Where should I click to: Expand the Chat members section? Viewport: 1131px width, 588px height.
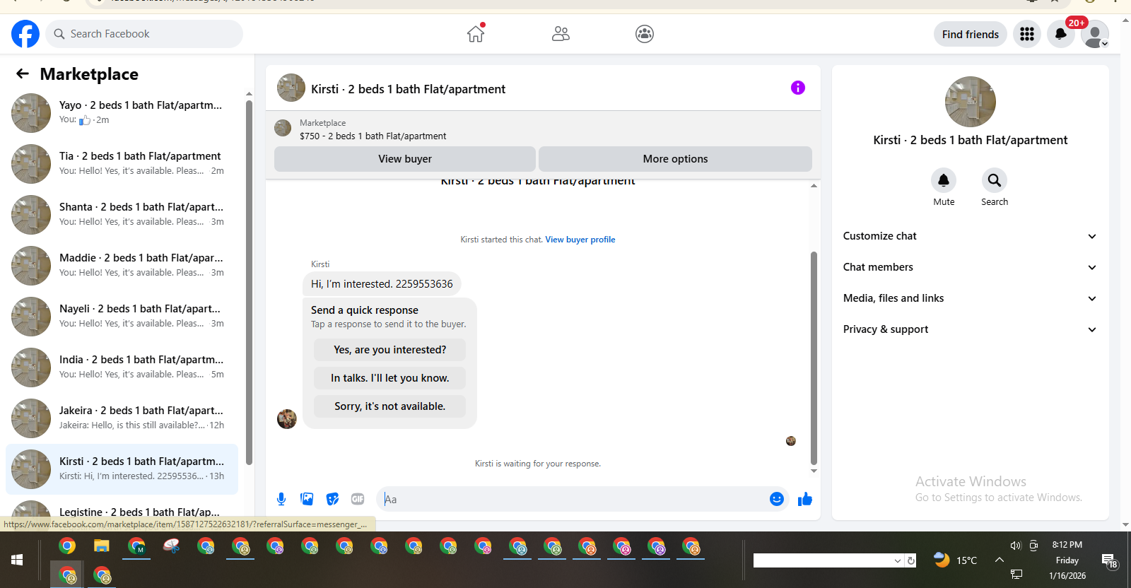click(x=970, y=267)
